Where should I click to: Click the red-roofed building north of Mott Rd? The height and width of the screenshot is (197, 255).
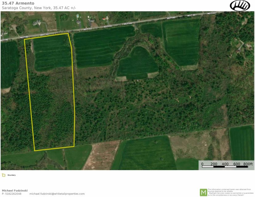pyautogui.click(x=104, y=19)
